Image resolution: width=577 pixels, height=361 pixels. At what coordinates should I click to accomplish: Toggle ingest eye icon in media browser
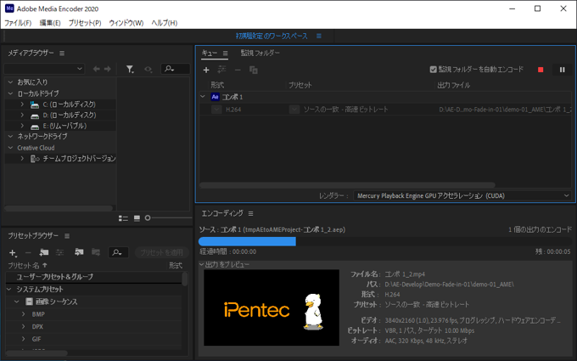(x=148, y=69)
